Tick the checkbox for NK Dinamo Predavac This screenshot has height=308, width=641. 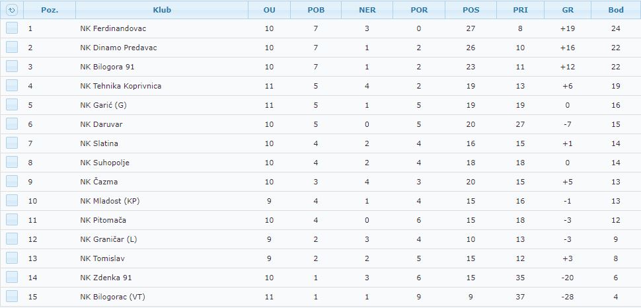coord(12,48)
